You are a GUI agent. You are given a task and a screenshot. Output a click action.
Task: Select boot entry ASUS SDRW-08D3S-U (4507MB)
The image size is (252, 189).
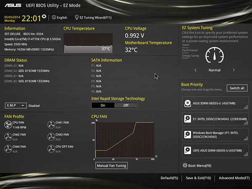tap(215, 103)
